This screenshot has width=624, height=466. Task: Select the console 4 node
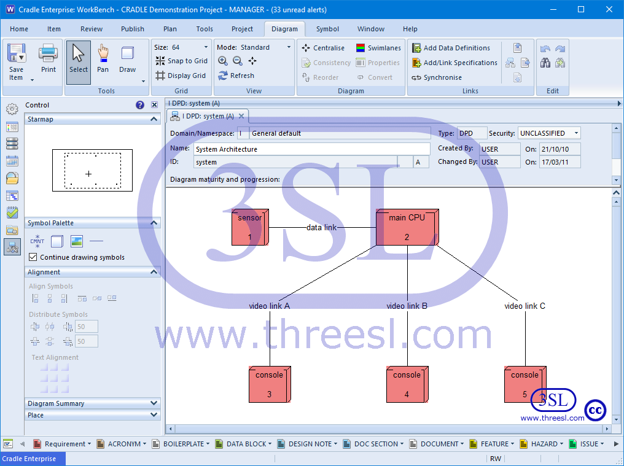coord(408,384)
